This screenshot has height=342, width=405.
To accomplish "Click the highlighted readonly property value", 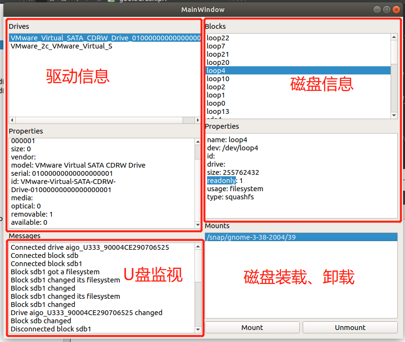I will click(221, 180).
